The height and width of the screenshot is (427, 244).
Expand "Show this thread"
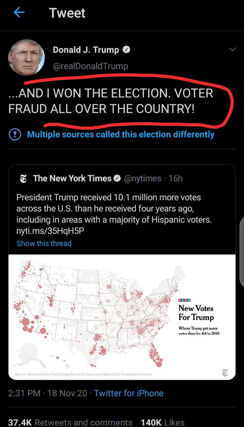(x=44, y=243)
